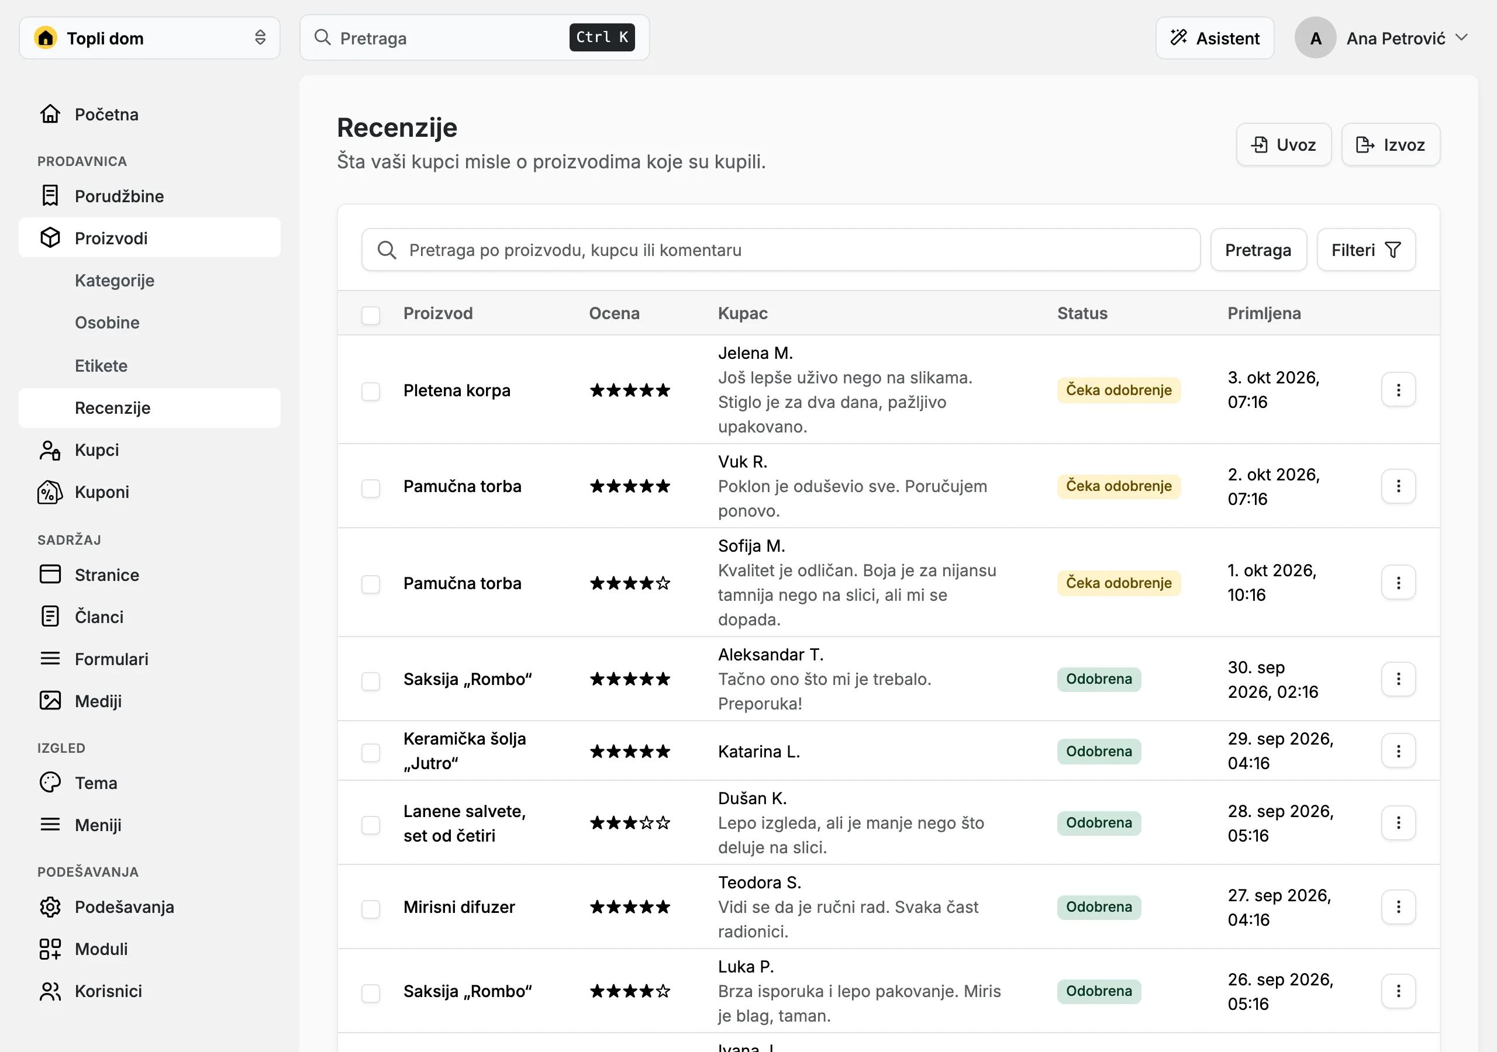
Task: Click the Stranice page layout icon
Action: click(50, 575)
